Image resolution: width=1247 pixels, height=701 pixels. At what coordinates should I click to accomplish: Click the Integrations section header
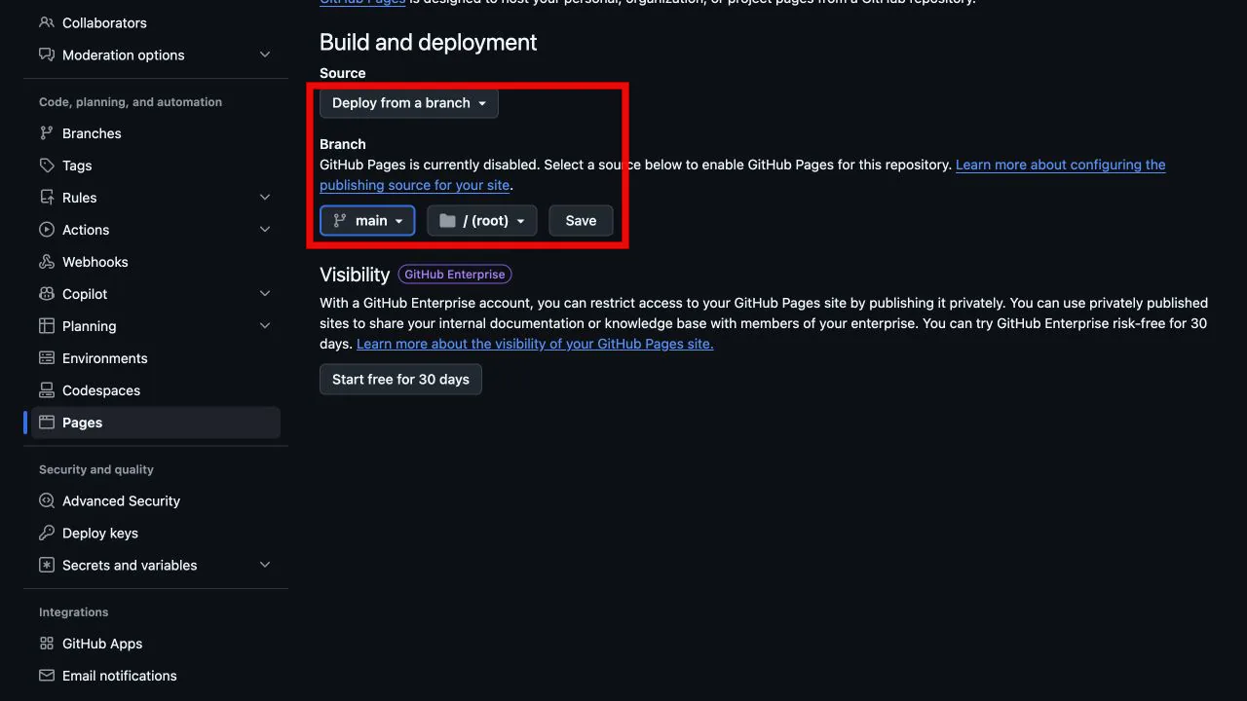point(74,612)
